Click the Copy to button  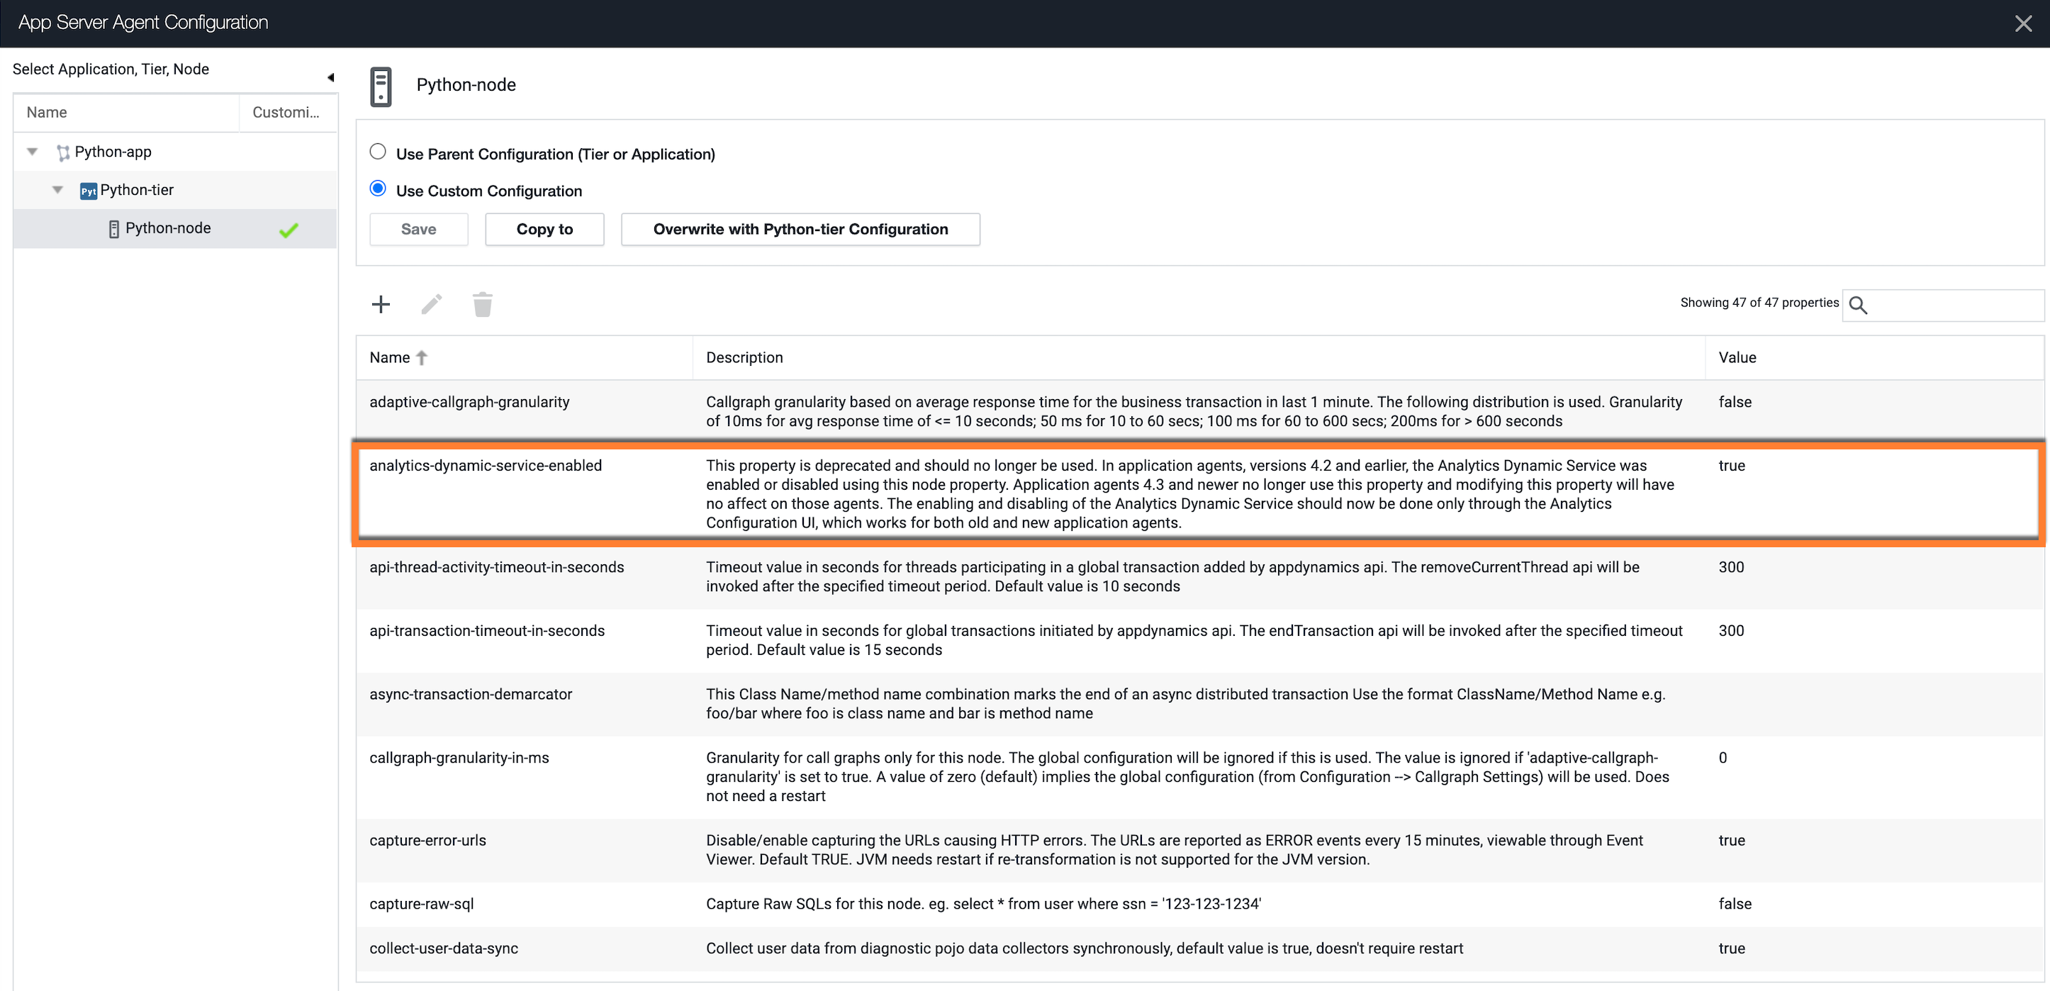[x=544, y=229]
